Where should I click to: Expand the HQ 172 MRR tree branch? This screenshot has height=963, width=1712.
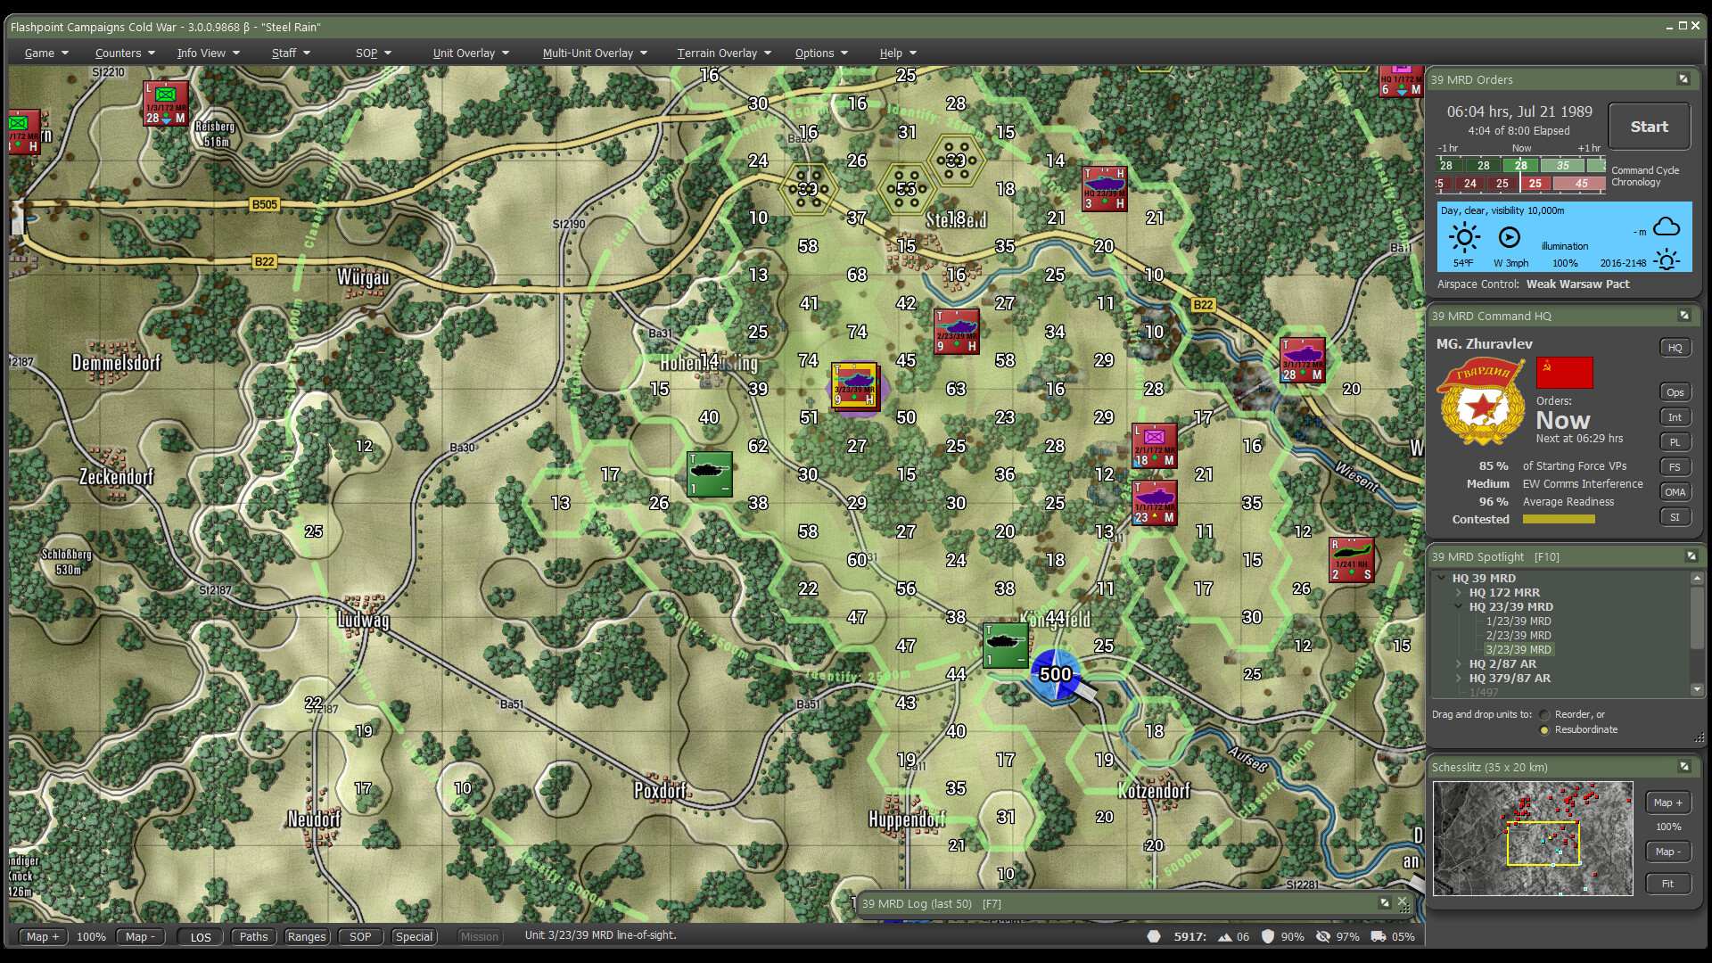1458,592
